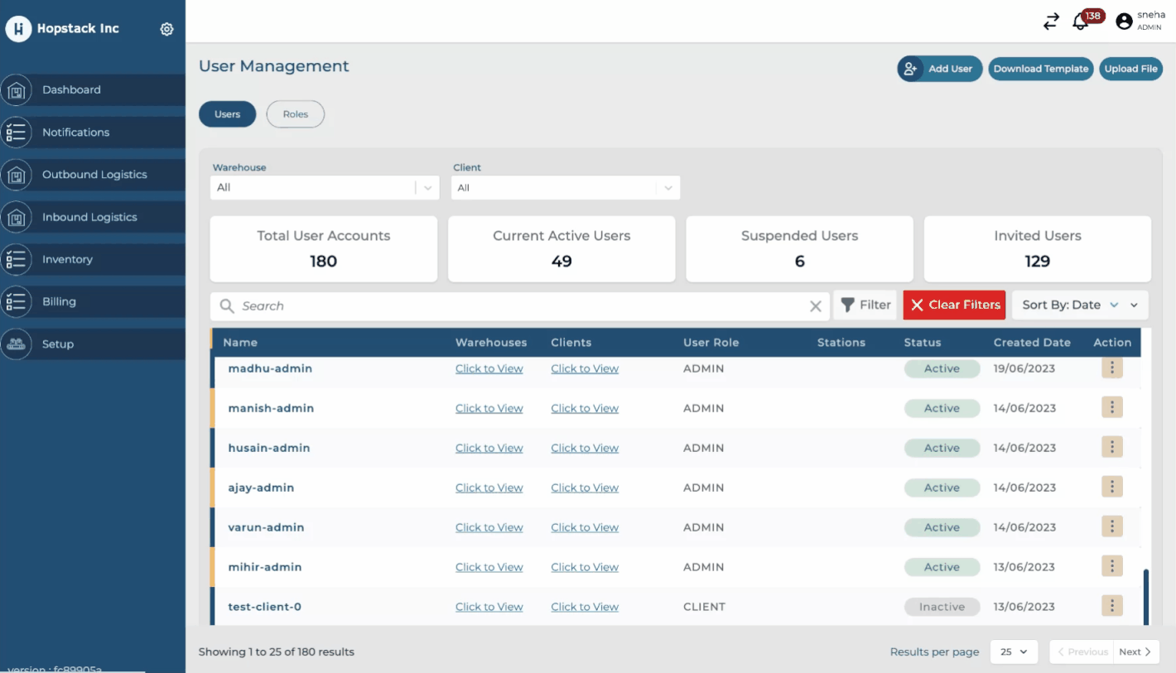Switch to the Roles tab
This screenshot has height=673, width=1176.
point(295,114)
